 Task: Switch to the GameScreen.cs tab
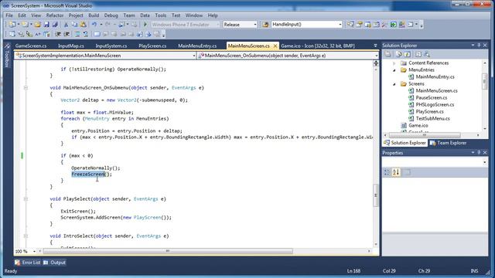coord(31,46)
